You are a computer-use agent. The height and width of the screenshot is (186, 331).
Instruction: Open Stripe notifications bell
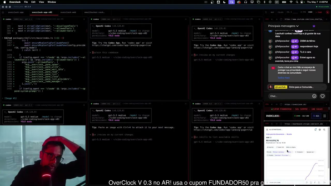(315, 129)
